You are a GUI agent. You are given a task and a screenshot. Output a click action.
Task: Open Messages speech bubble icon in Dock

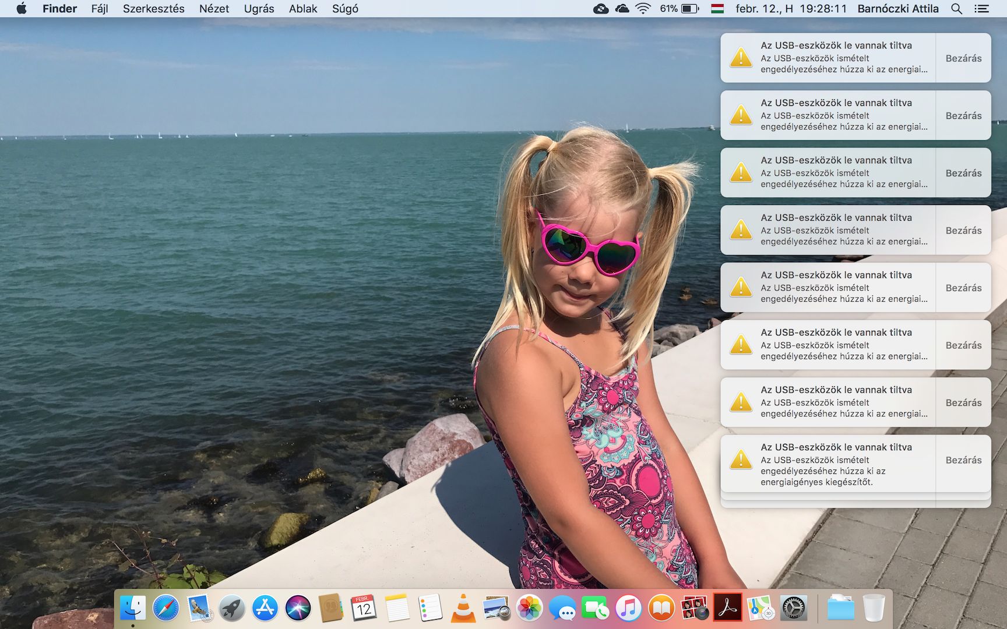point(562,608)
